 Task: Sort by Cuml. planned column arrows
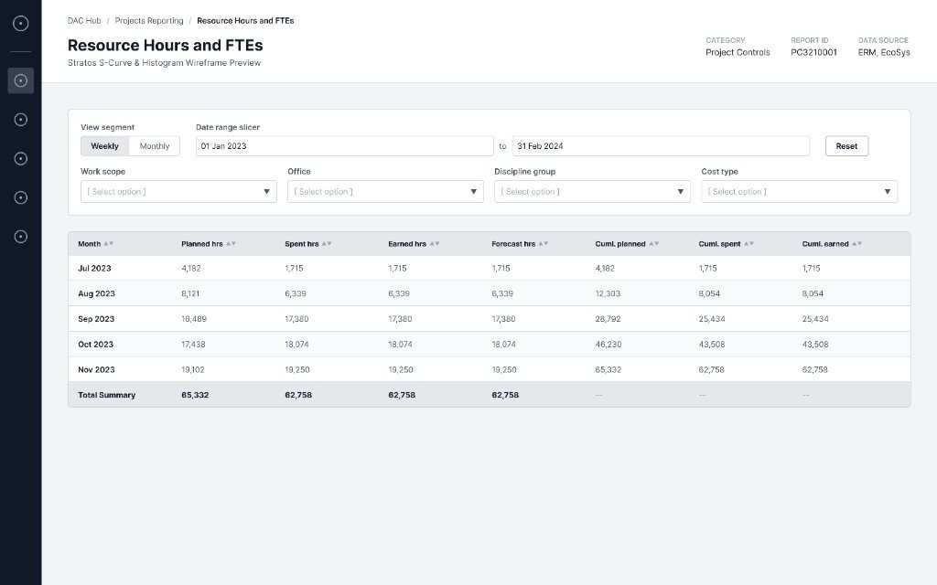(653, 243)
